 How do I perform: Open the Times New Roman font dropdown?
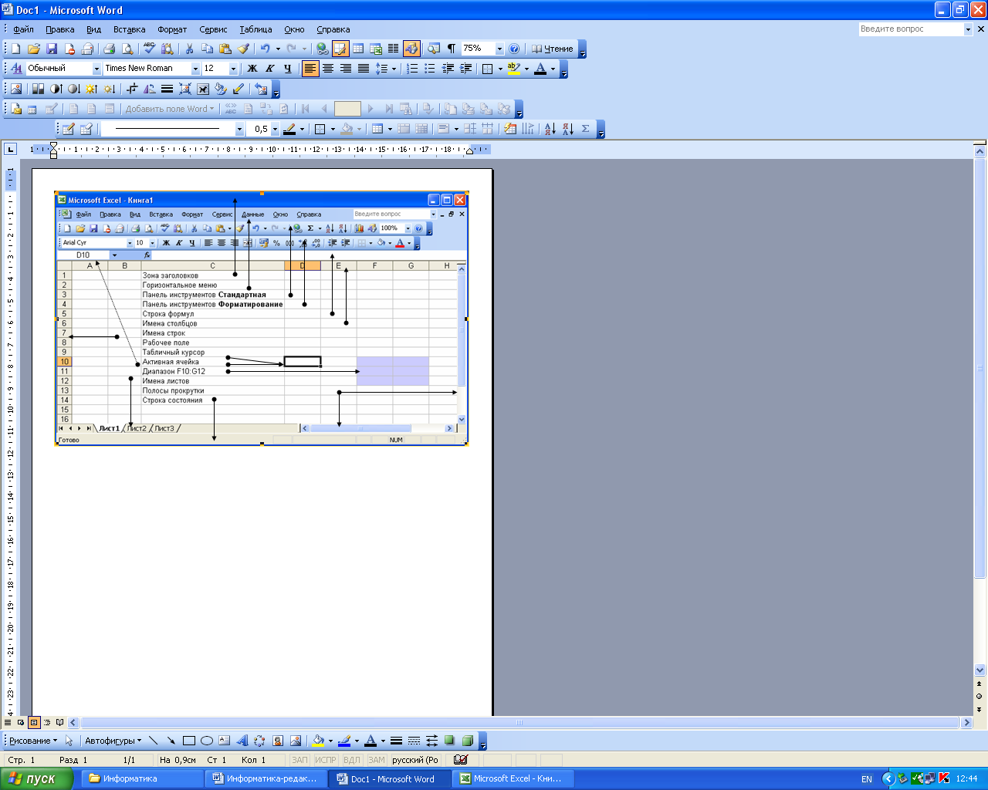pyautogui.click(x=195, y=69)
